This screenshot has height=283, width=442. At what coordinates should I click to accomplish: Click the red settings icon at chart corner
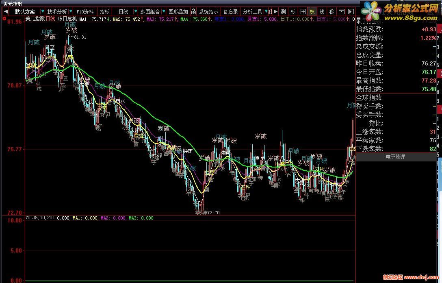[x=4, y=19]
